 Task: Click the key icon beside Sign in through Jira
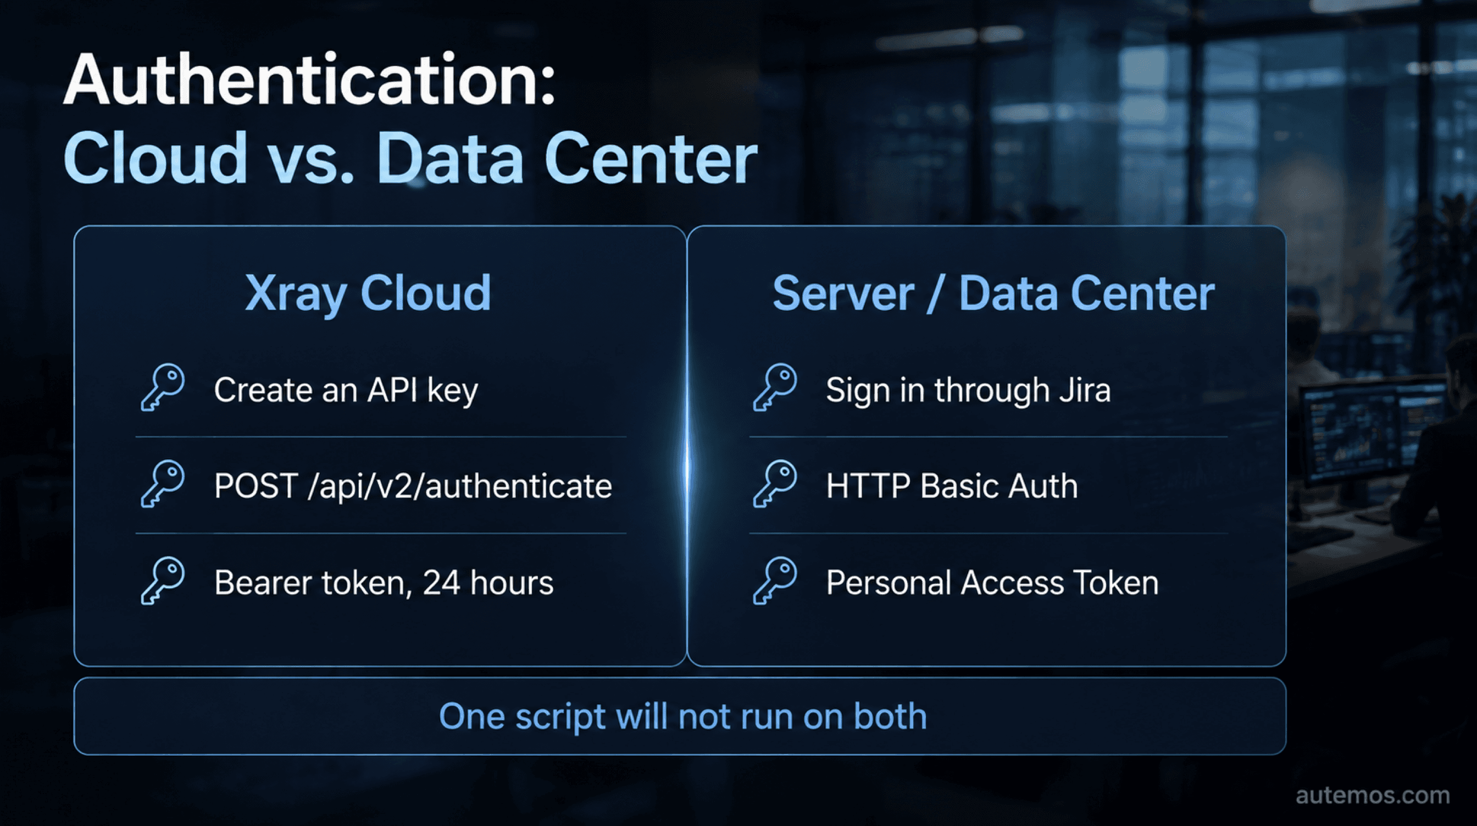point(775,388)
